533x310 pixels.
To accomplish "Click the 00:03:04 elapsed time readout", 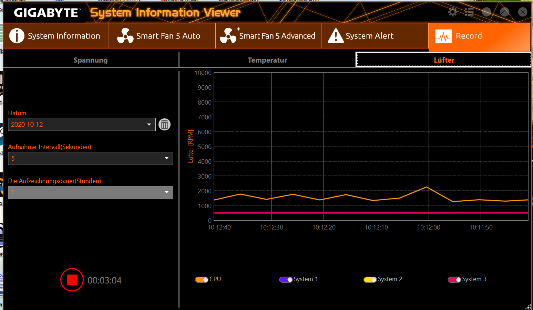I will [104, 280].
